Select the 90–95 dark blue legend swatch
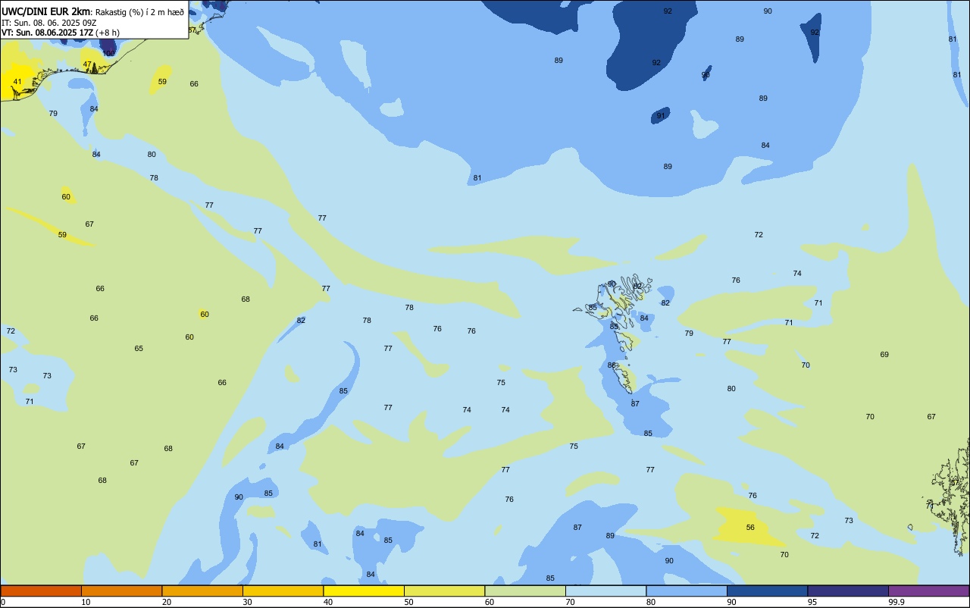The image size is (970, 608). [x=767, y=591]
